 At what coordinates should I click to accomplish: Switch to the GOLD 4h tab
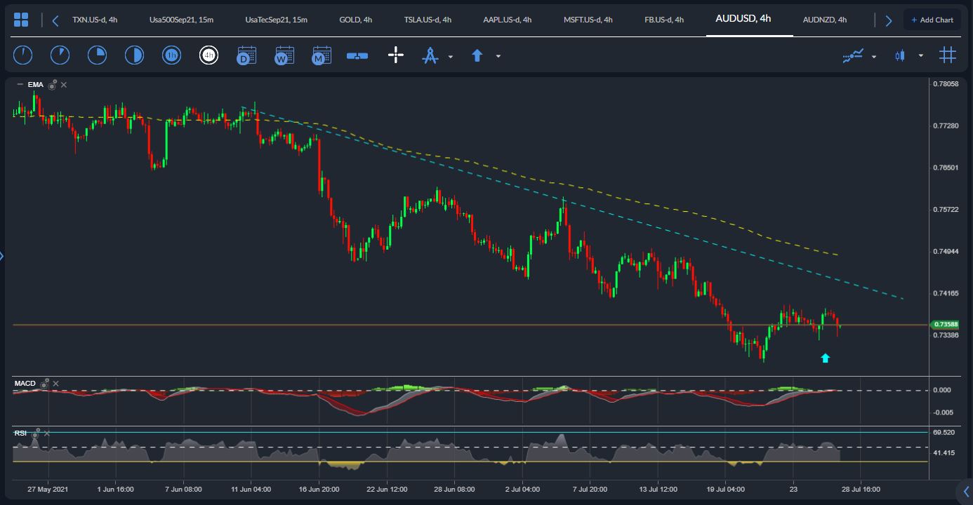tap(356, 20)
